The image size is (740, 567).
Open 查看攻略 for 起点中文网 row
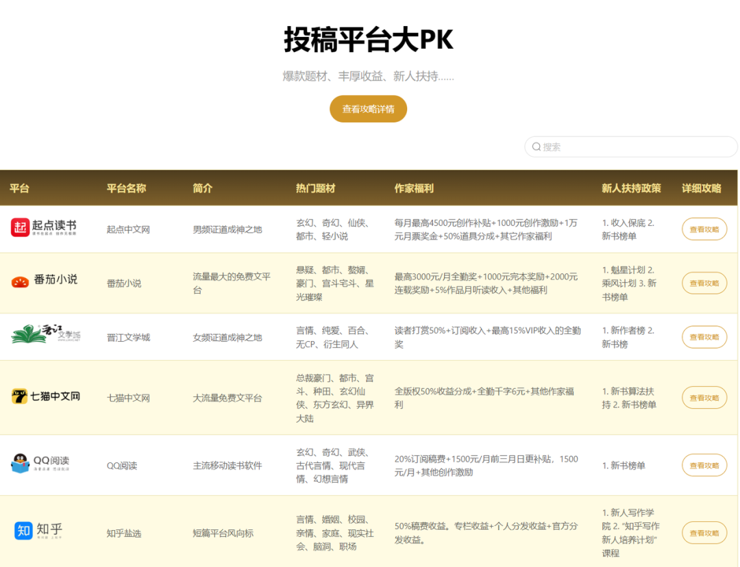(x=704, y=229)
